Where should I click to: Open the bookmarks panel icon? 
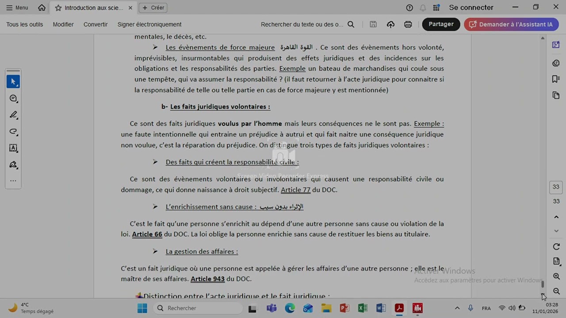tap(556, 79)
